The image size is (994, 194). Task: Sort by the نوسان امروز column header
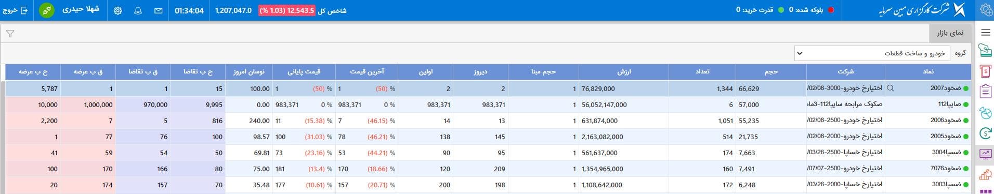pyautogui.click(x=248, y=72)
